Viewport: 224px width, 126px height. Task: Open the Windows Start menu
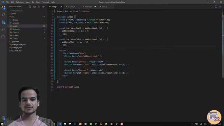point(2,124)
